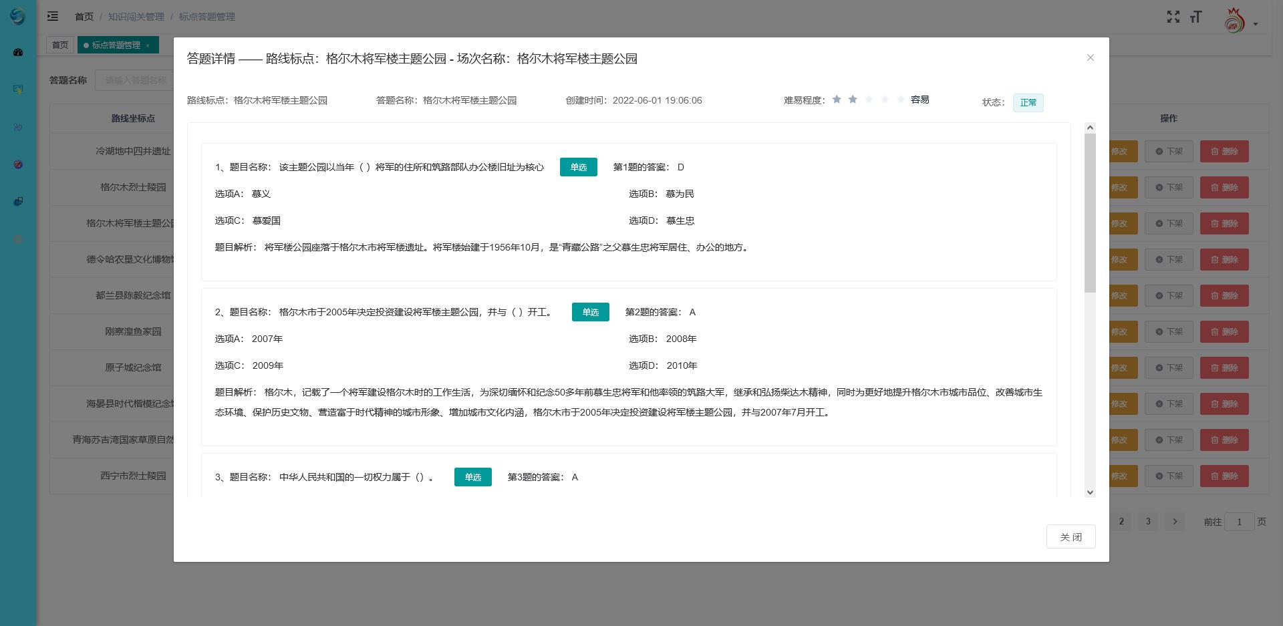Click the scroll down arrow in dialog

click(1090, 492)
